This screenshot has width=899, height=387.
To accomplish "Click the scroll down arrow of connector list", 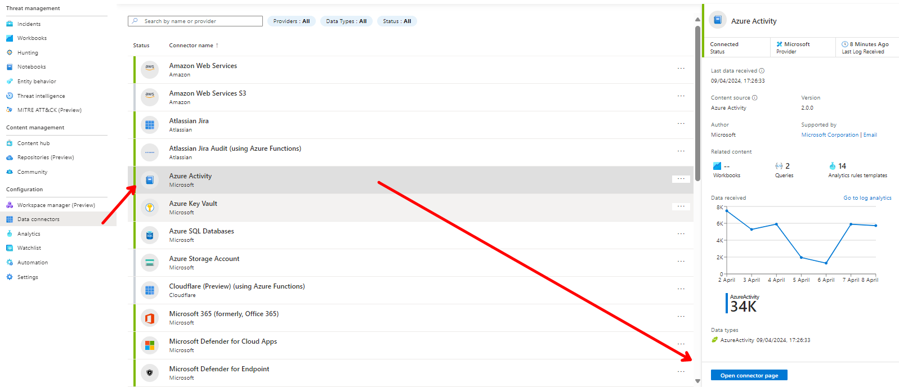I will [x=697, y=381].
